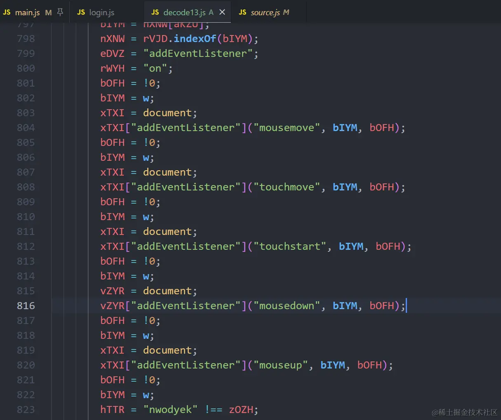The height and width of the screenshot is (420, 501).
Task: Click line number 823 in gutter
Action: pyautogui.click(x=26, y=410)
